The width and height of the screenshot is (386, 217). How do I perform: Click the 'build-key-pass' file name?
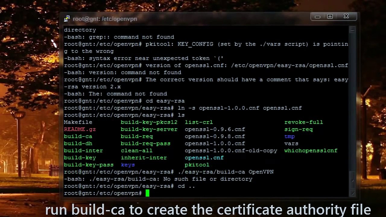pyautogui.click(x=89, y=165)
